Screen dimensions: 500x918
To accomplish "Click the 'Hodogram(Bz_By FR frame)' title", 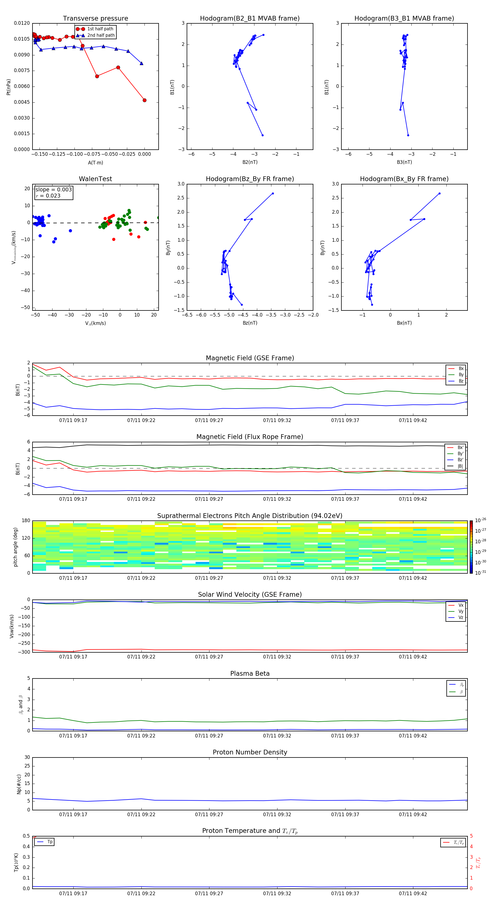I will click(x=250, y=179).
